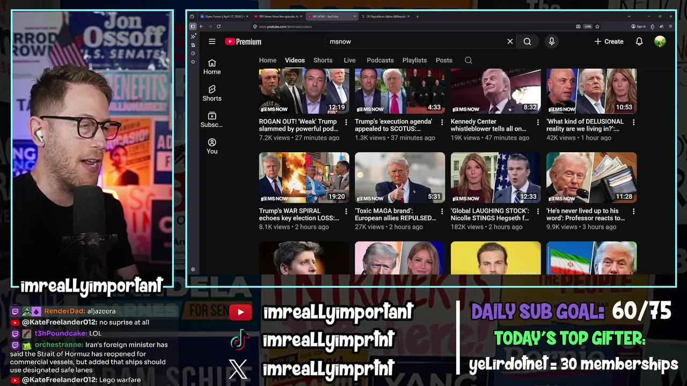Click 'Toxic MAGA brand' video title
Viewport: 687px width, 386px height.
[395, 214]
